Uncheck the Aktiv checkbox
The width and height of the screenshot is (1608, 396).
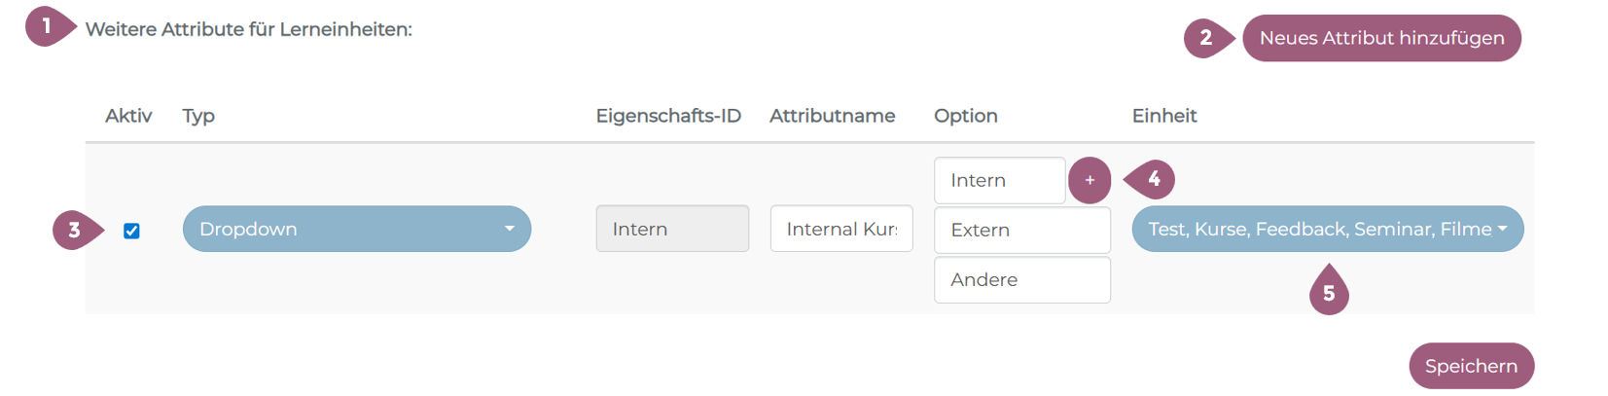131,231
